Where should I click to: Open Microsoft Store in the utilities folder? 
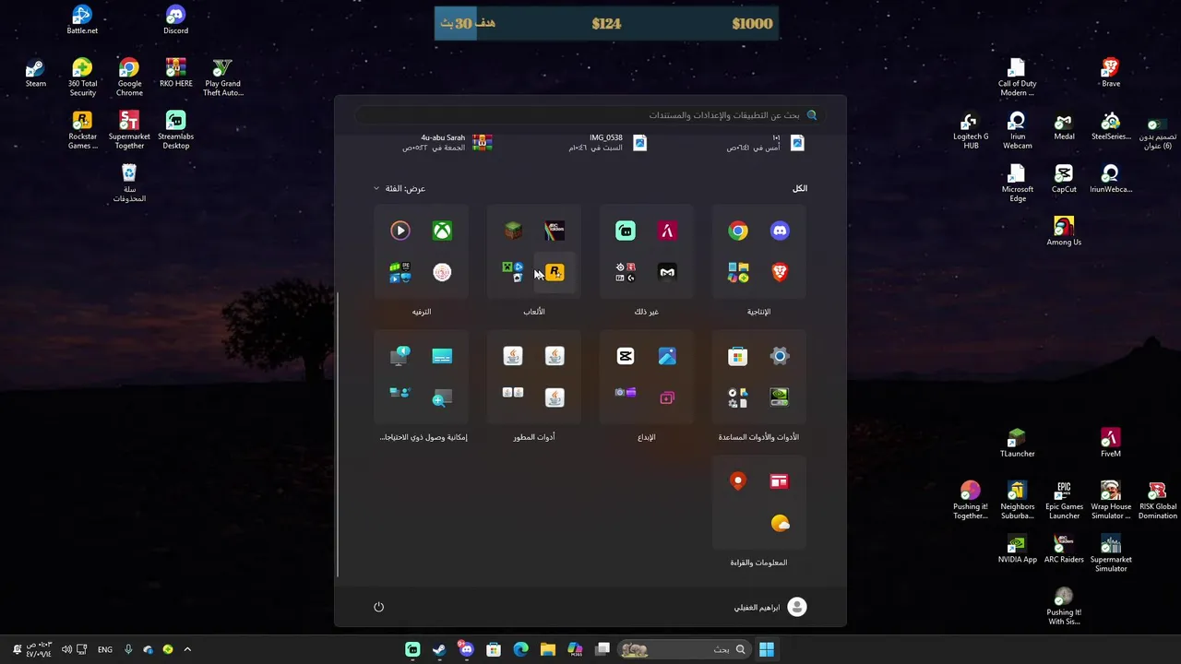(x=738, y=356)
